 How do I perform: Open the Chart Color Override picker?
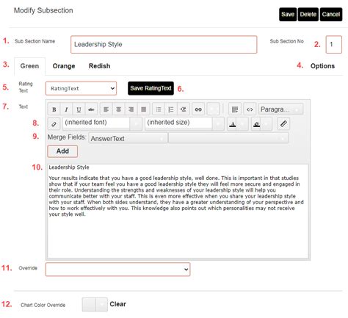pos(95,305)
